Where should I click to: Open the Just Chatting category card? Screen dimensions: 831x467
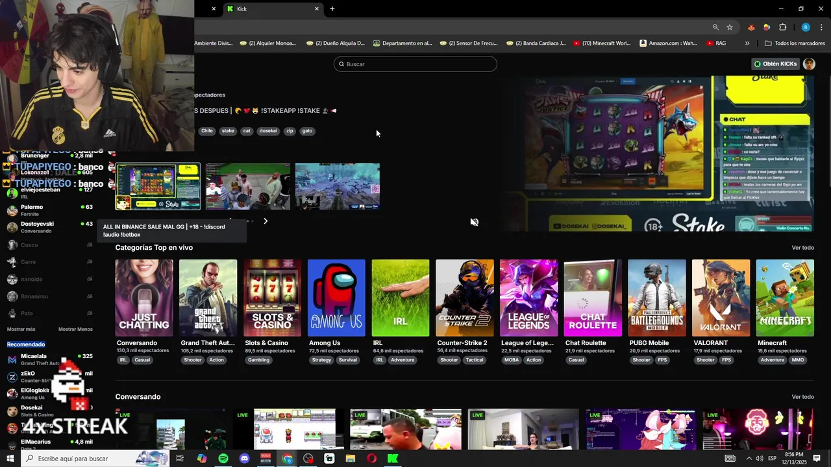144,298
